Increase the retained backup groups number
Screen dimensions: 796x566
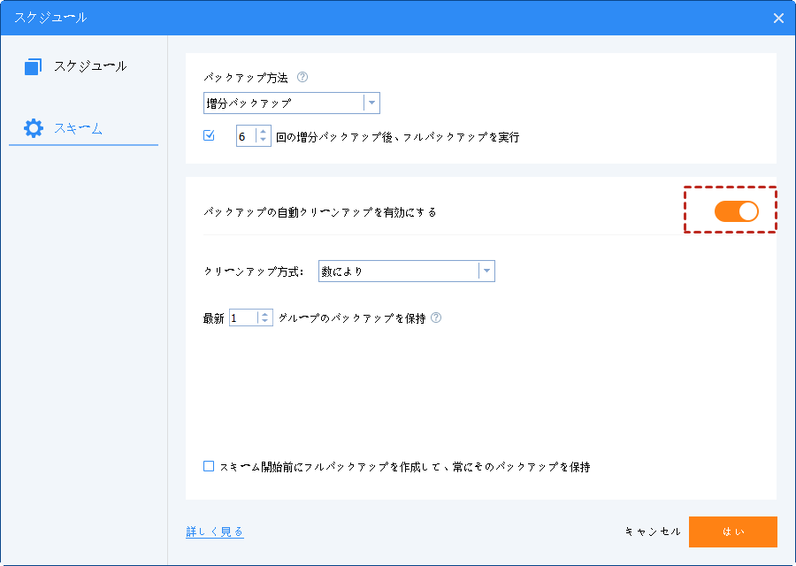(x=265, y=314)
